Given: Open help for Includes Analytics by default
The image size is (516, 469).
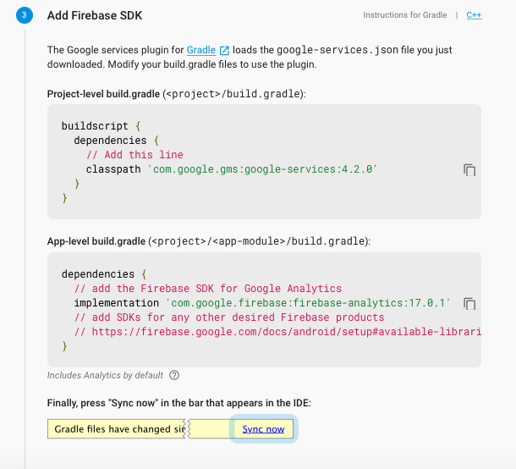Looking at the screenshot, I should [x=174, y=375].
